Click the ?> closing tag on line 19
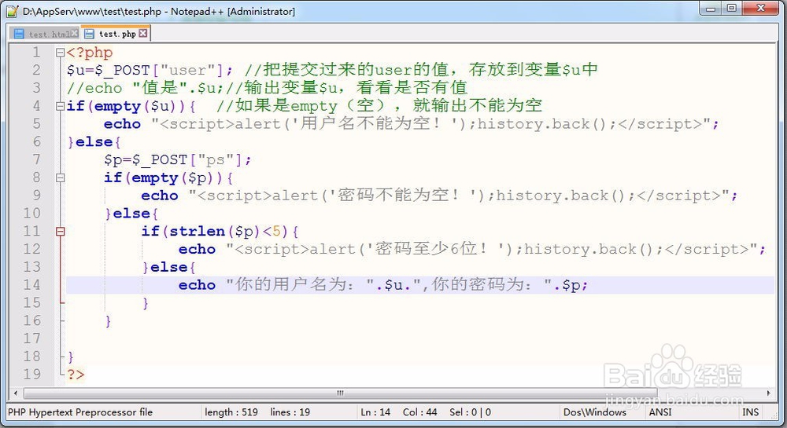787x428 pixels. 76,375
